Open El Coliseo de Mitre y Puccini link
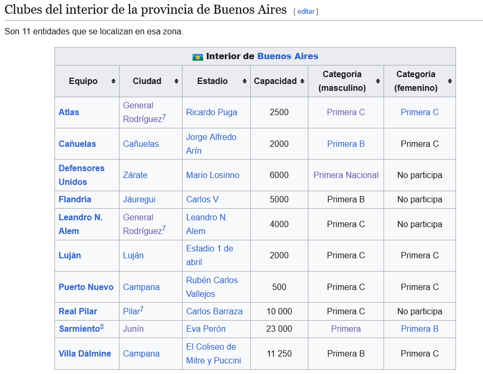Screen dimensions: 483x374 point(214,354)
